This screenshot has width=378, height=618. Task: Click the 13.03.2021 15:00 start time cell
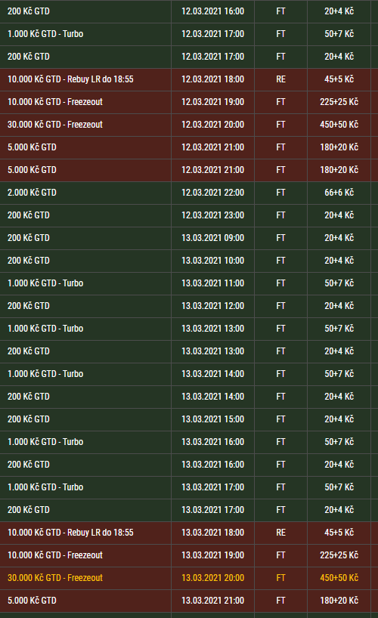tap(212, 419)
